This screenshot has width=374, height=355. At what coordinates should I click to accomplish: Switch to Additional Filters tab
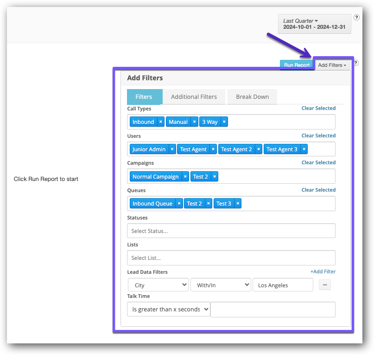pyautogui.click(x=194, y=97)
